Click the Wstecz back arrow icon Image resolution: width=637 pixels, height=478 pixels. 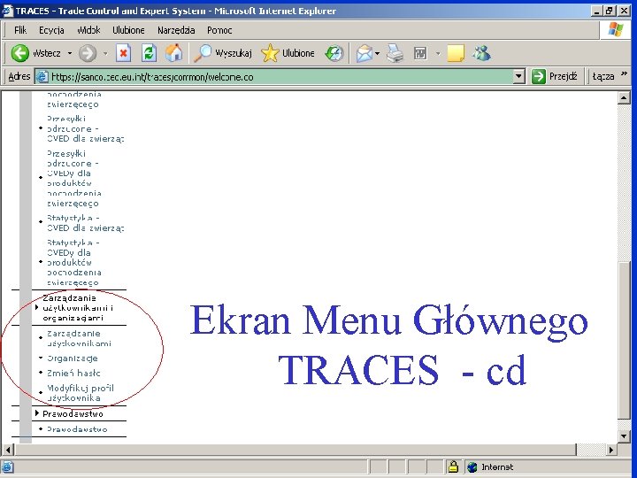(x=19, y=53)
